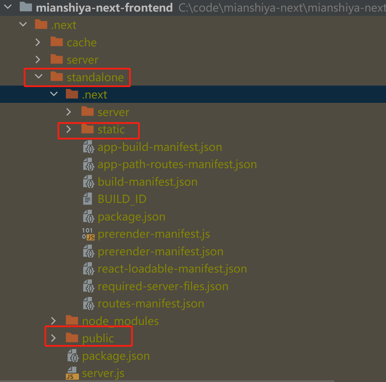
Task: Click the BUILD_ID text file icon
Action: click(x=88, y=199)
